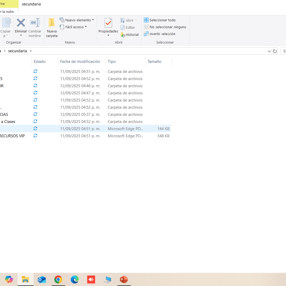The image size is (286, 286).
Task: Click the secundaria breadcrumb in address bar
Action: coord(17,51)
